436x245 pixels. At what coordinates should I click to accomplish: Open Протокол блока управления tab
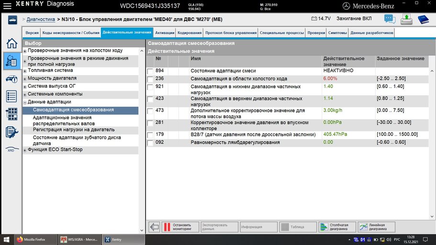[x=231, y=33]
